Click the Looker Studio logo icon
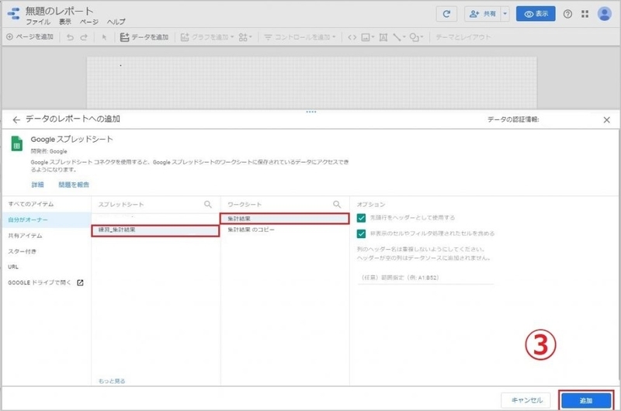Image resolution: width=621 pixels, height=411 pixels. coord(14,14)
